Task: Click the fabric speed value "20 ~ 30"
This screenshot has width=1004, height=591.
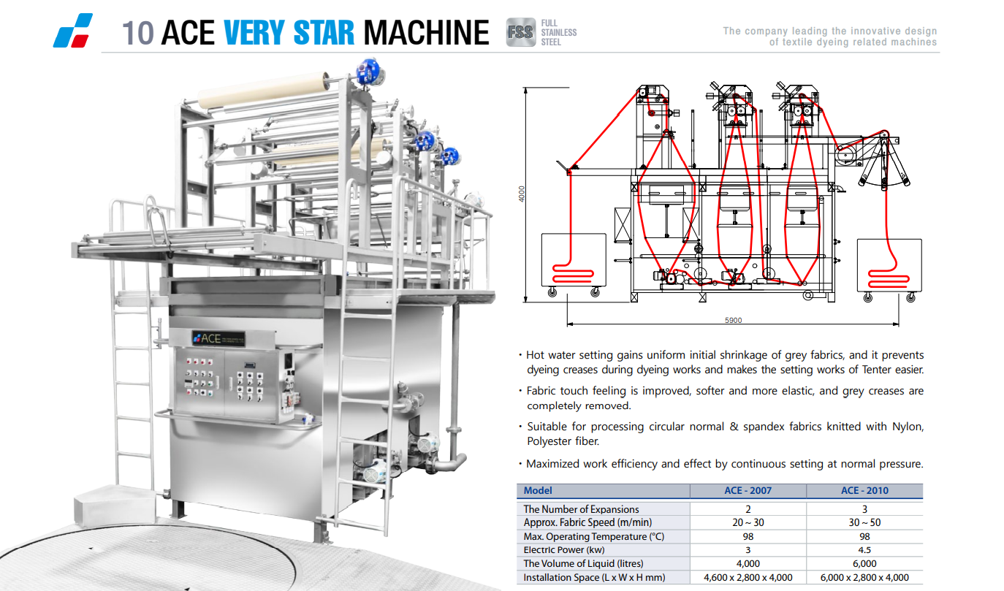Action: tap(748, 522)
